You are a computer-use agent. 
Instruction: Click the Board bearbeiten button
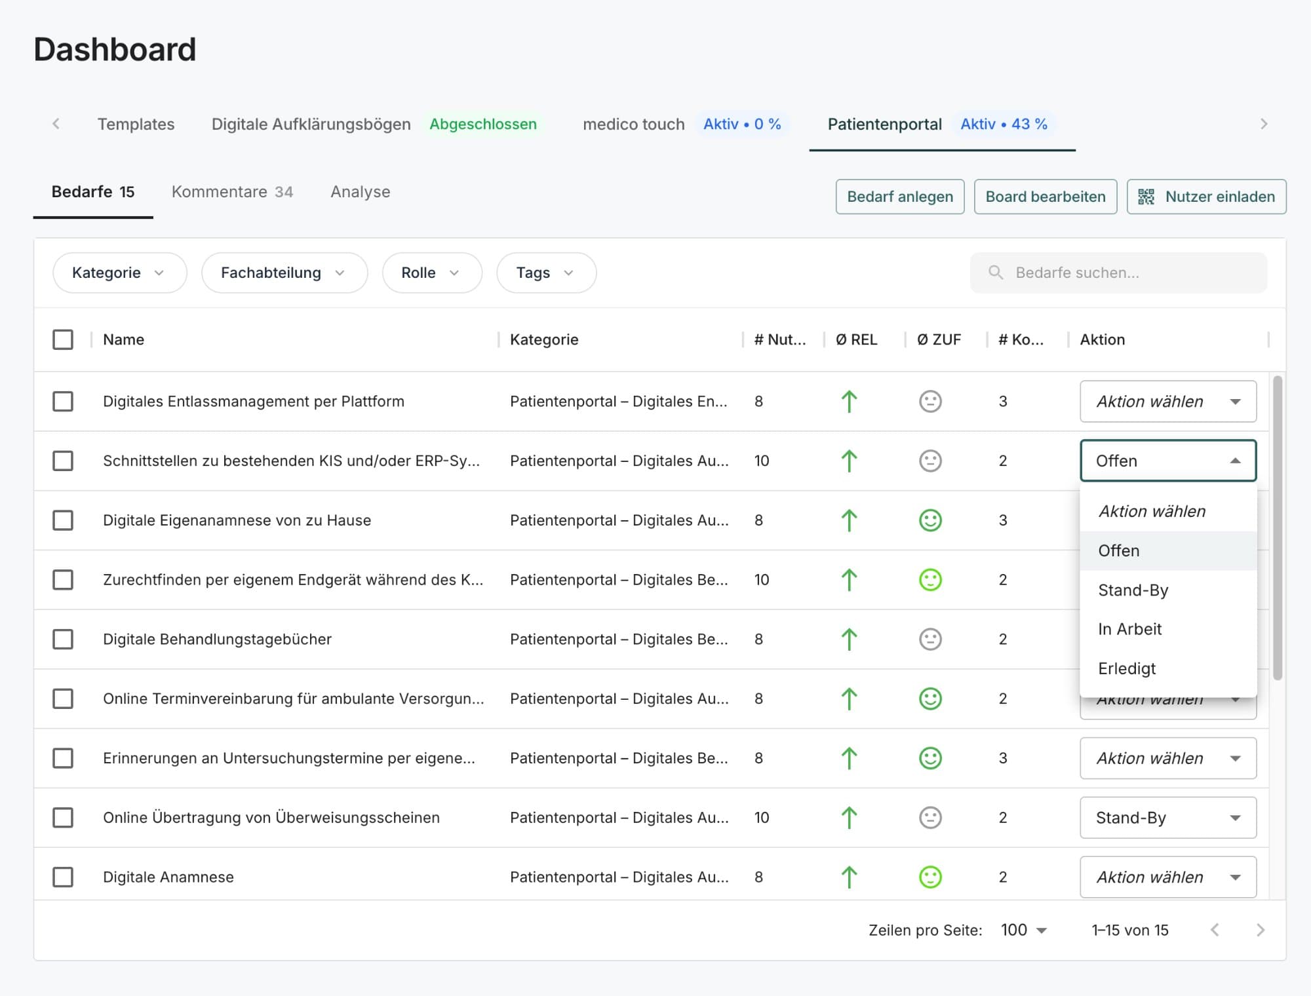pos(1045,197)
